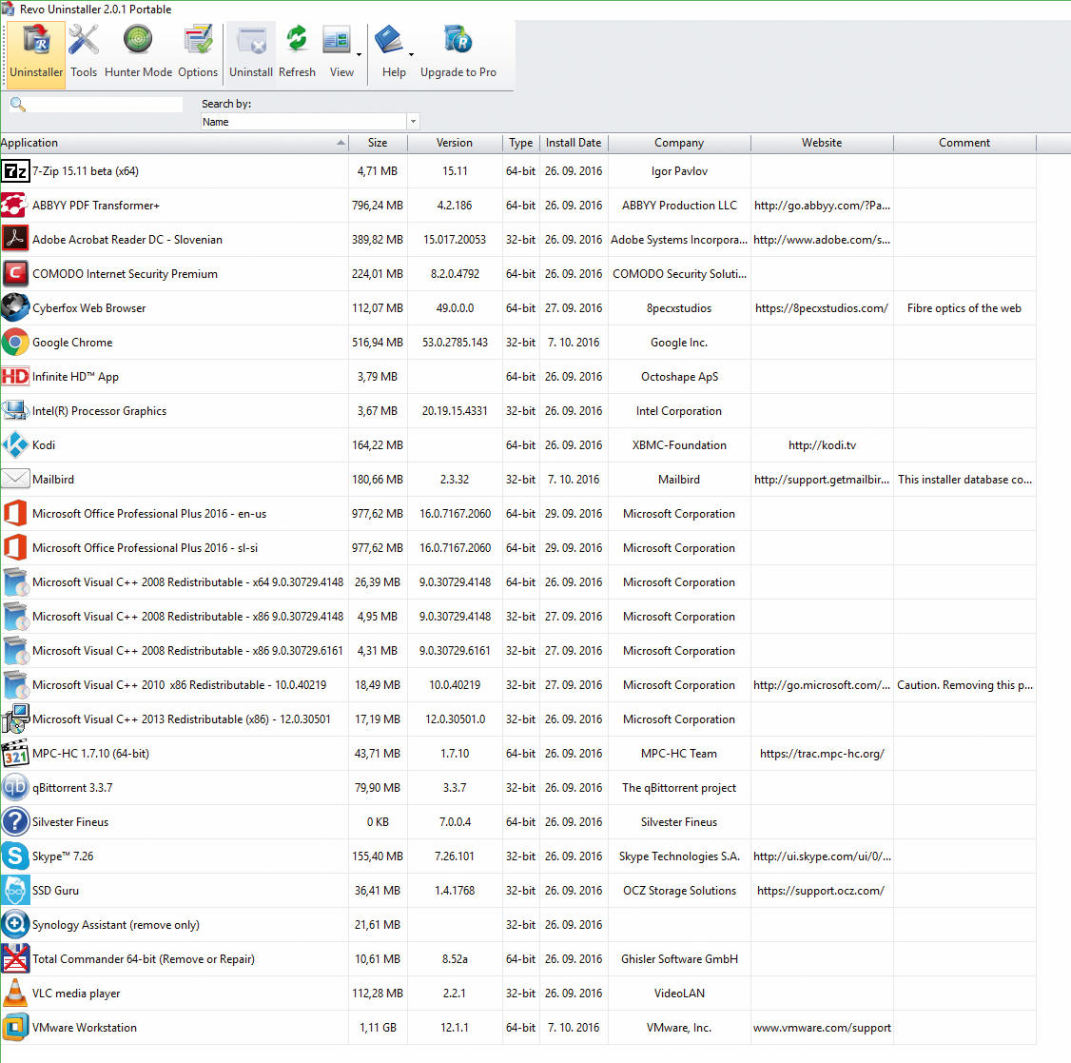Click www.vmware.com/support website cell
Viewport: 1071px width, 1063px height.
(x=822, y=1028)
